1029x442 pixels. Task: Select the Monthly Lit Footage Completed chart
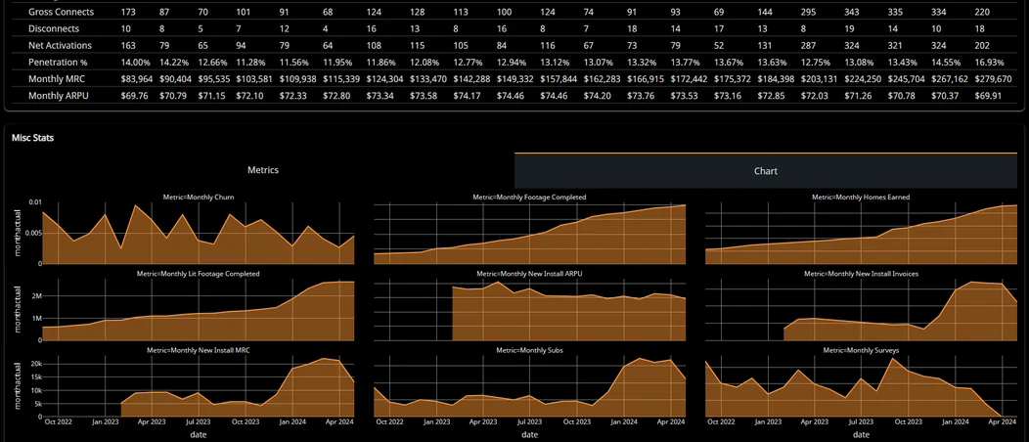[x=199, y=310]
